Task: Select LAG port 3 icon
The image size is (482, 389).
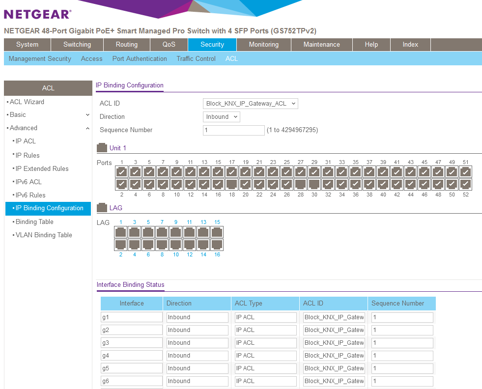Action: [134, 232]
